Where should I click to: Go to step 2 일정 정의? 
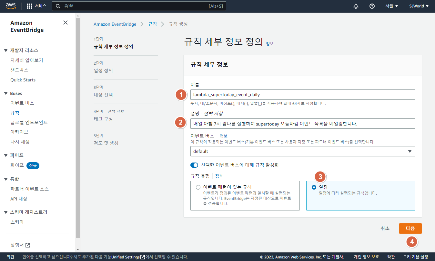(x=103, y=70)
